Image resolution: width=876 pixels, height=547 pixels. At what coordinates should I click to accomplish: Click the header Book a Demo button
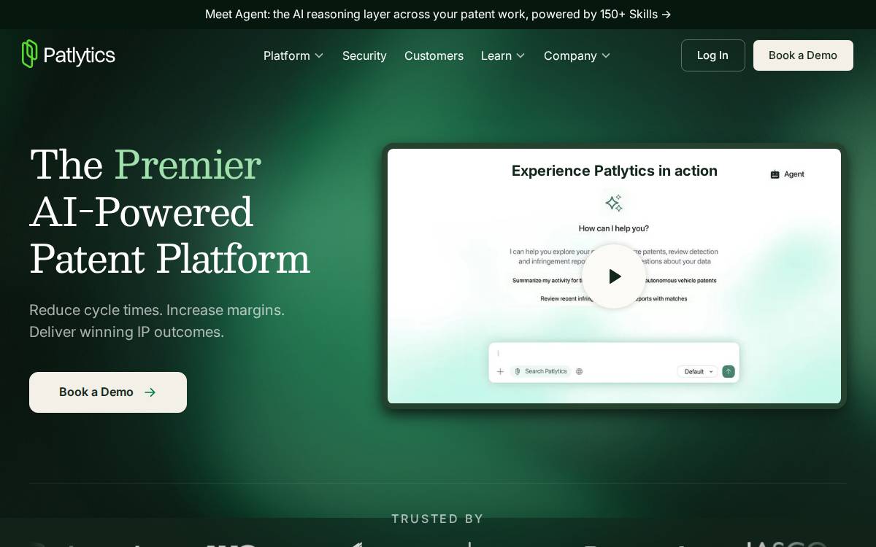click(803, 55)
